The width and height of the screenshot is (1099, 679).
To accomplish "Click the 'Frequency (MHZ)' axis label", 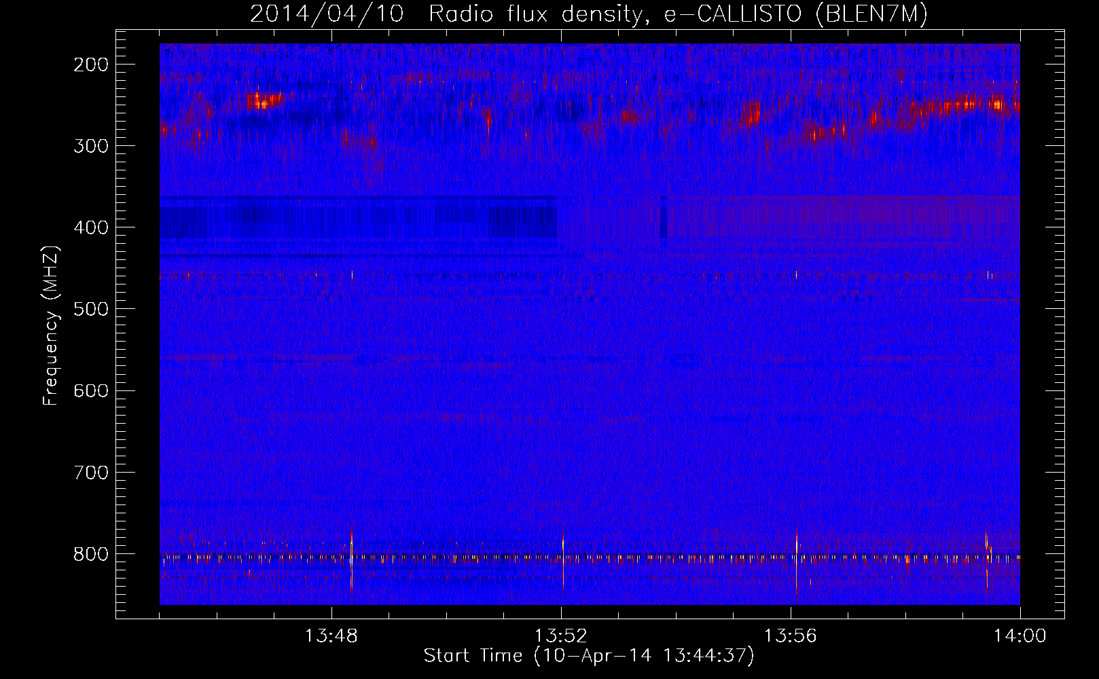I will [x=51, y=326].
